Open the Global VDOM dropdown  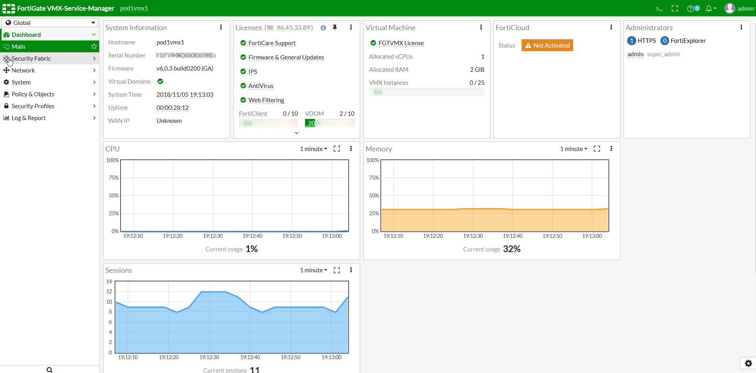coord(50,23)
